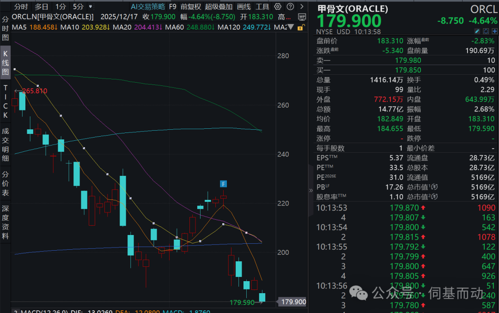Toggle the orange padlock lock icon
The height and width of the screenshot is (313, 499).
click(301, 27)
